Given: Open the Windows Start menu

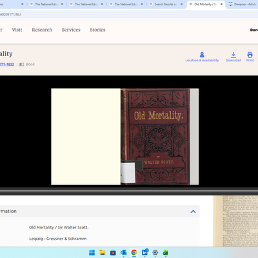Looking at the screenshot, I should pyautogui.click(x=92, y=253).
